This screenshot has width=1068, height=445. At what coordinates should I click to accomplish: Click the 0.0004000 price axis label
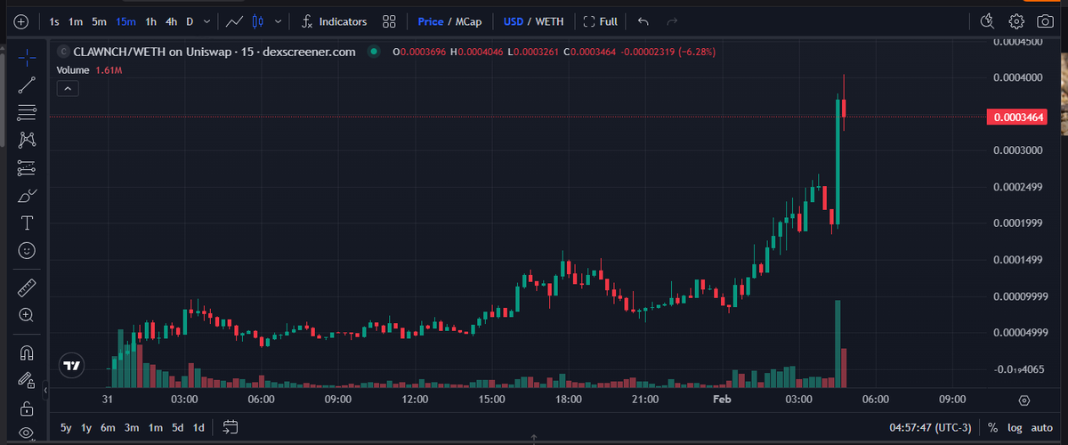[1018, 77]
